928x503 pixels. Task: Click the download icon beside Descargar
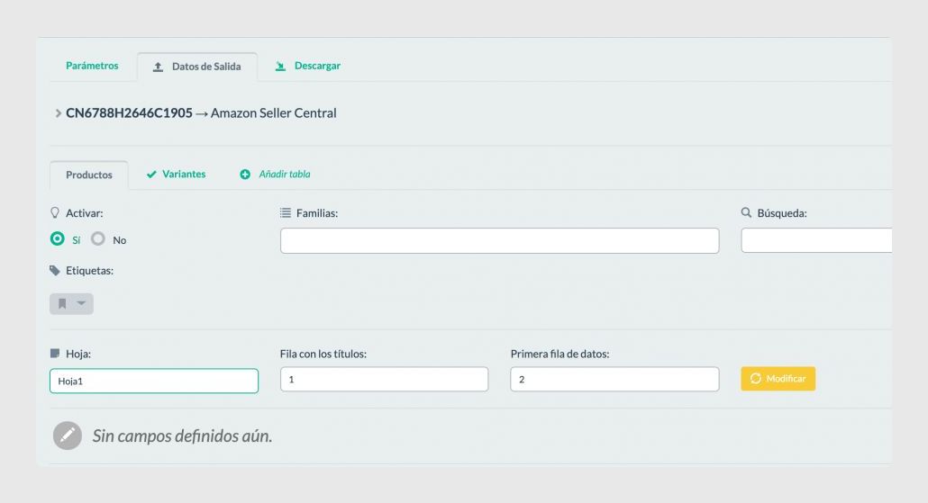[280, 67]
